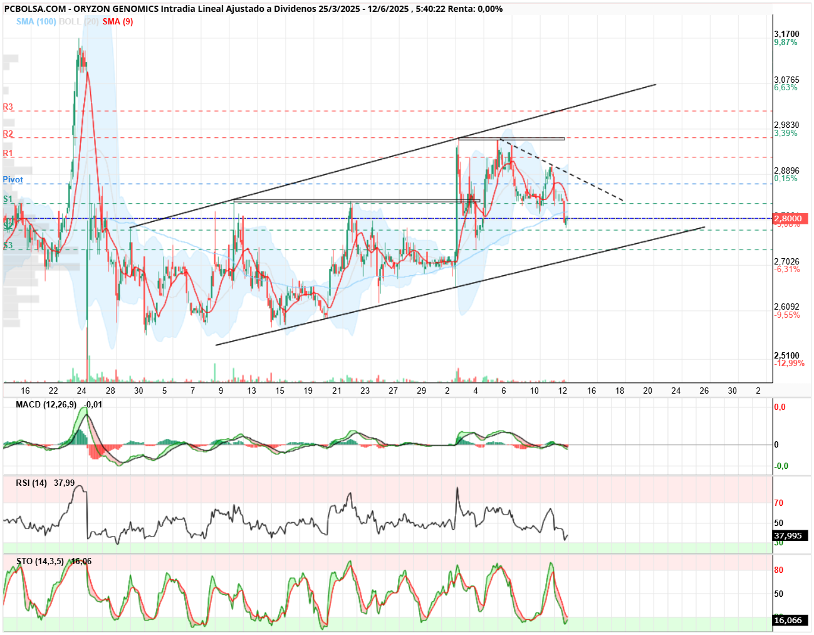Click date label 13 on time axis
Image resolution: width=814 pixels, height=635 pixels.
click(x=251, y=391)
